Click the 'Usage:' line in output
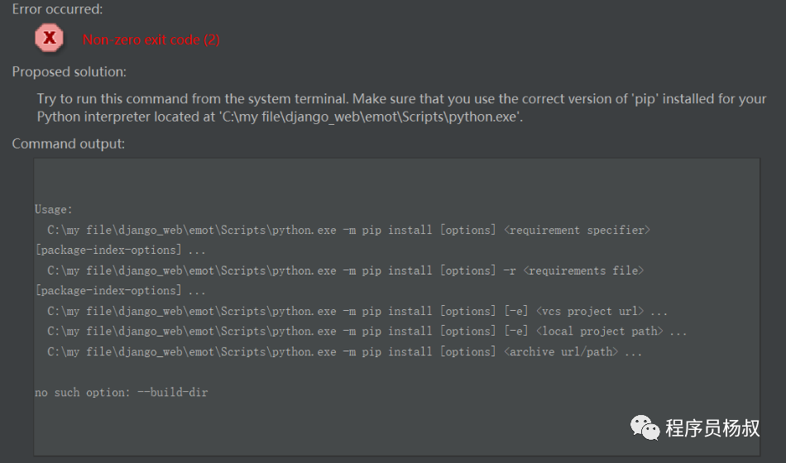786x463 pixels. pyautogui.click(x=54, y=210)
